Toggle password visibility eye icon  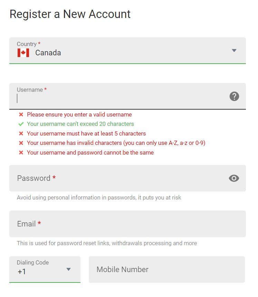click(234, 178)
